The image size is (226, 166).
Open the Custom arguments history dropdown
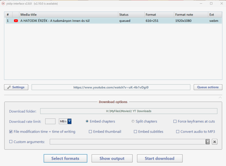tap(208, 142)
